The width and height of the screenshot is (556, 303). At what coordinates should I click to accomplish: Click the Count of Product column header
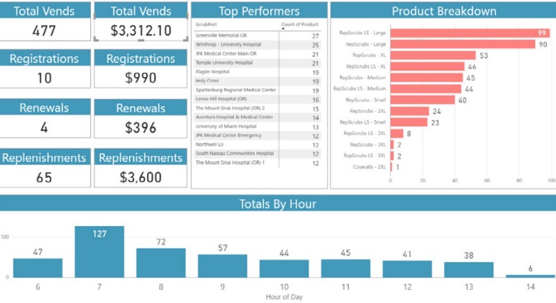(299, 25)
